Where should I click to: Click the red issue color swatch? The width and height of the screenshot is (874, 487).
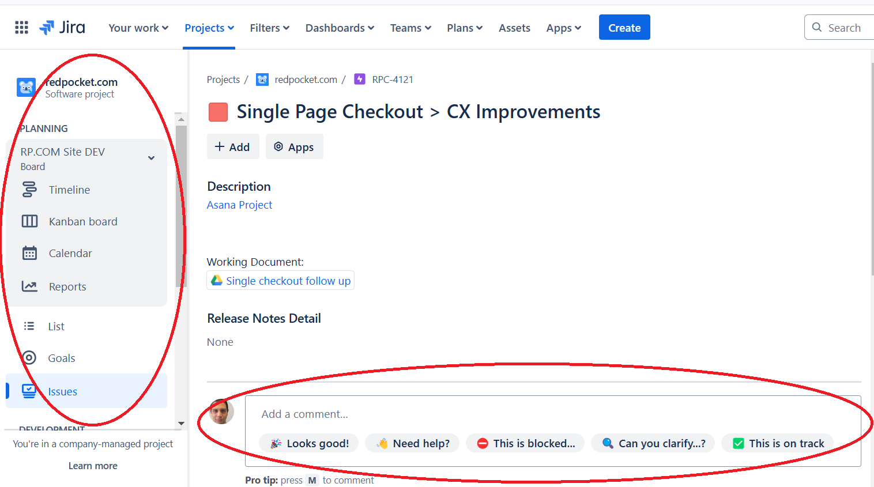click(x=218, y=112)
